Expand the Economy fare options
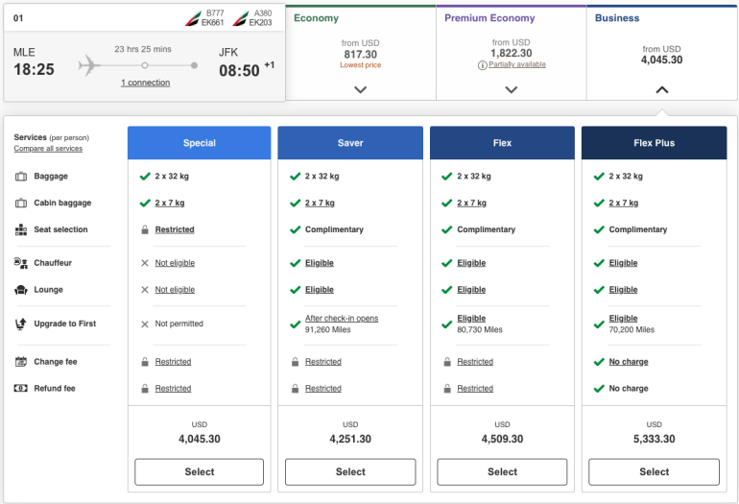739x504 pixels. click(360, 89)
